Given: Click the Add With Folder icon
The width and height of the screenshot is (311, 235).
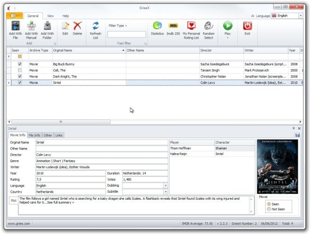Looking at the screenshot, I should point(47,26).
